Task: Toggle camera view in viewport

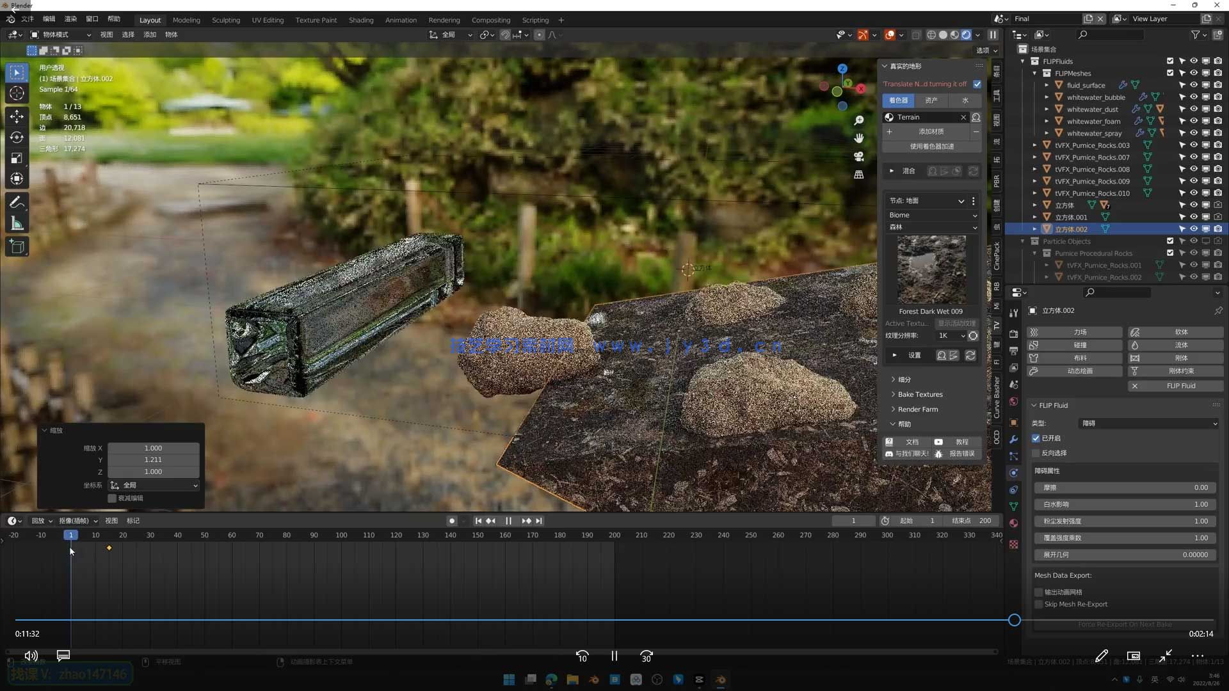Action: tap(859, 156)
